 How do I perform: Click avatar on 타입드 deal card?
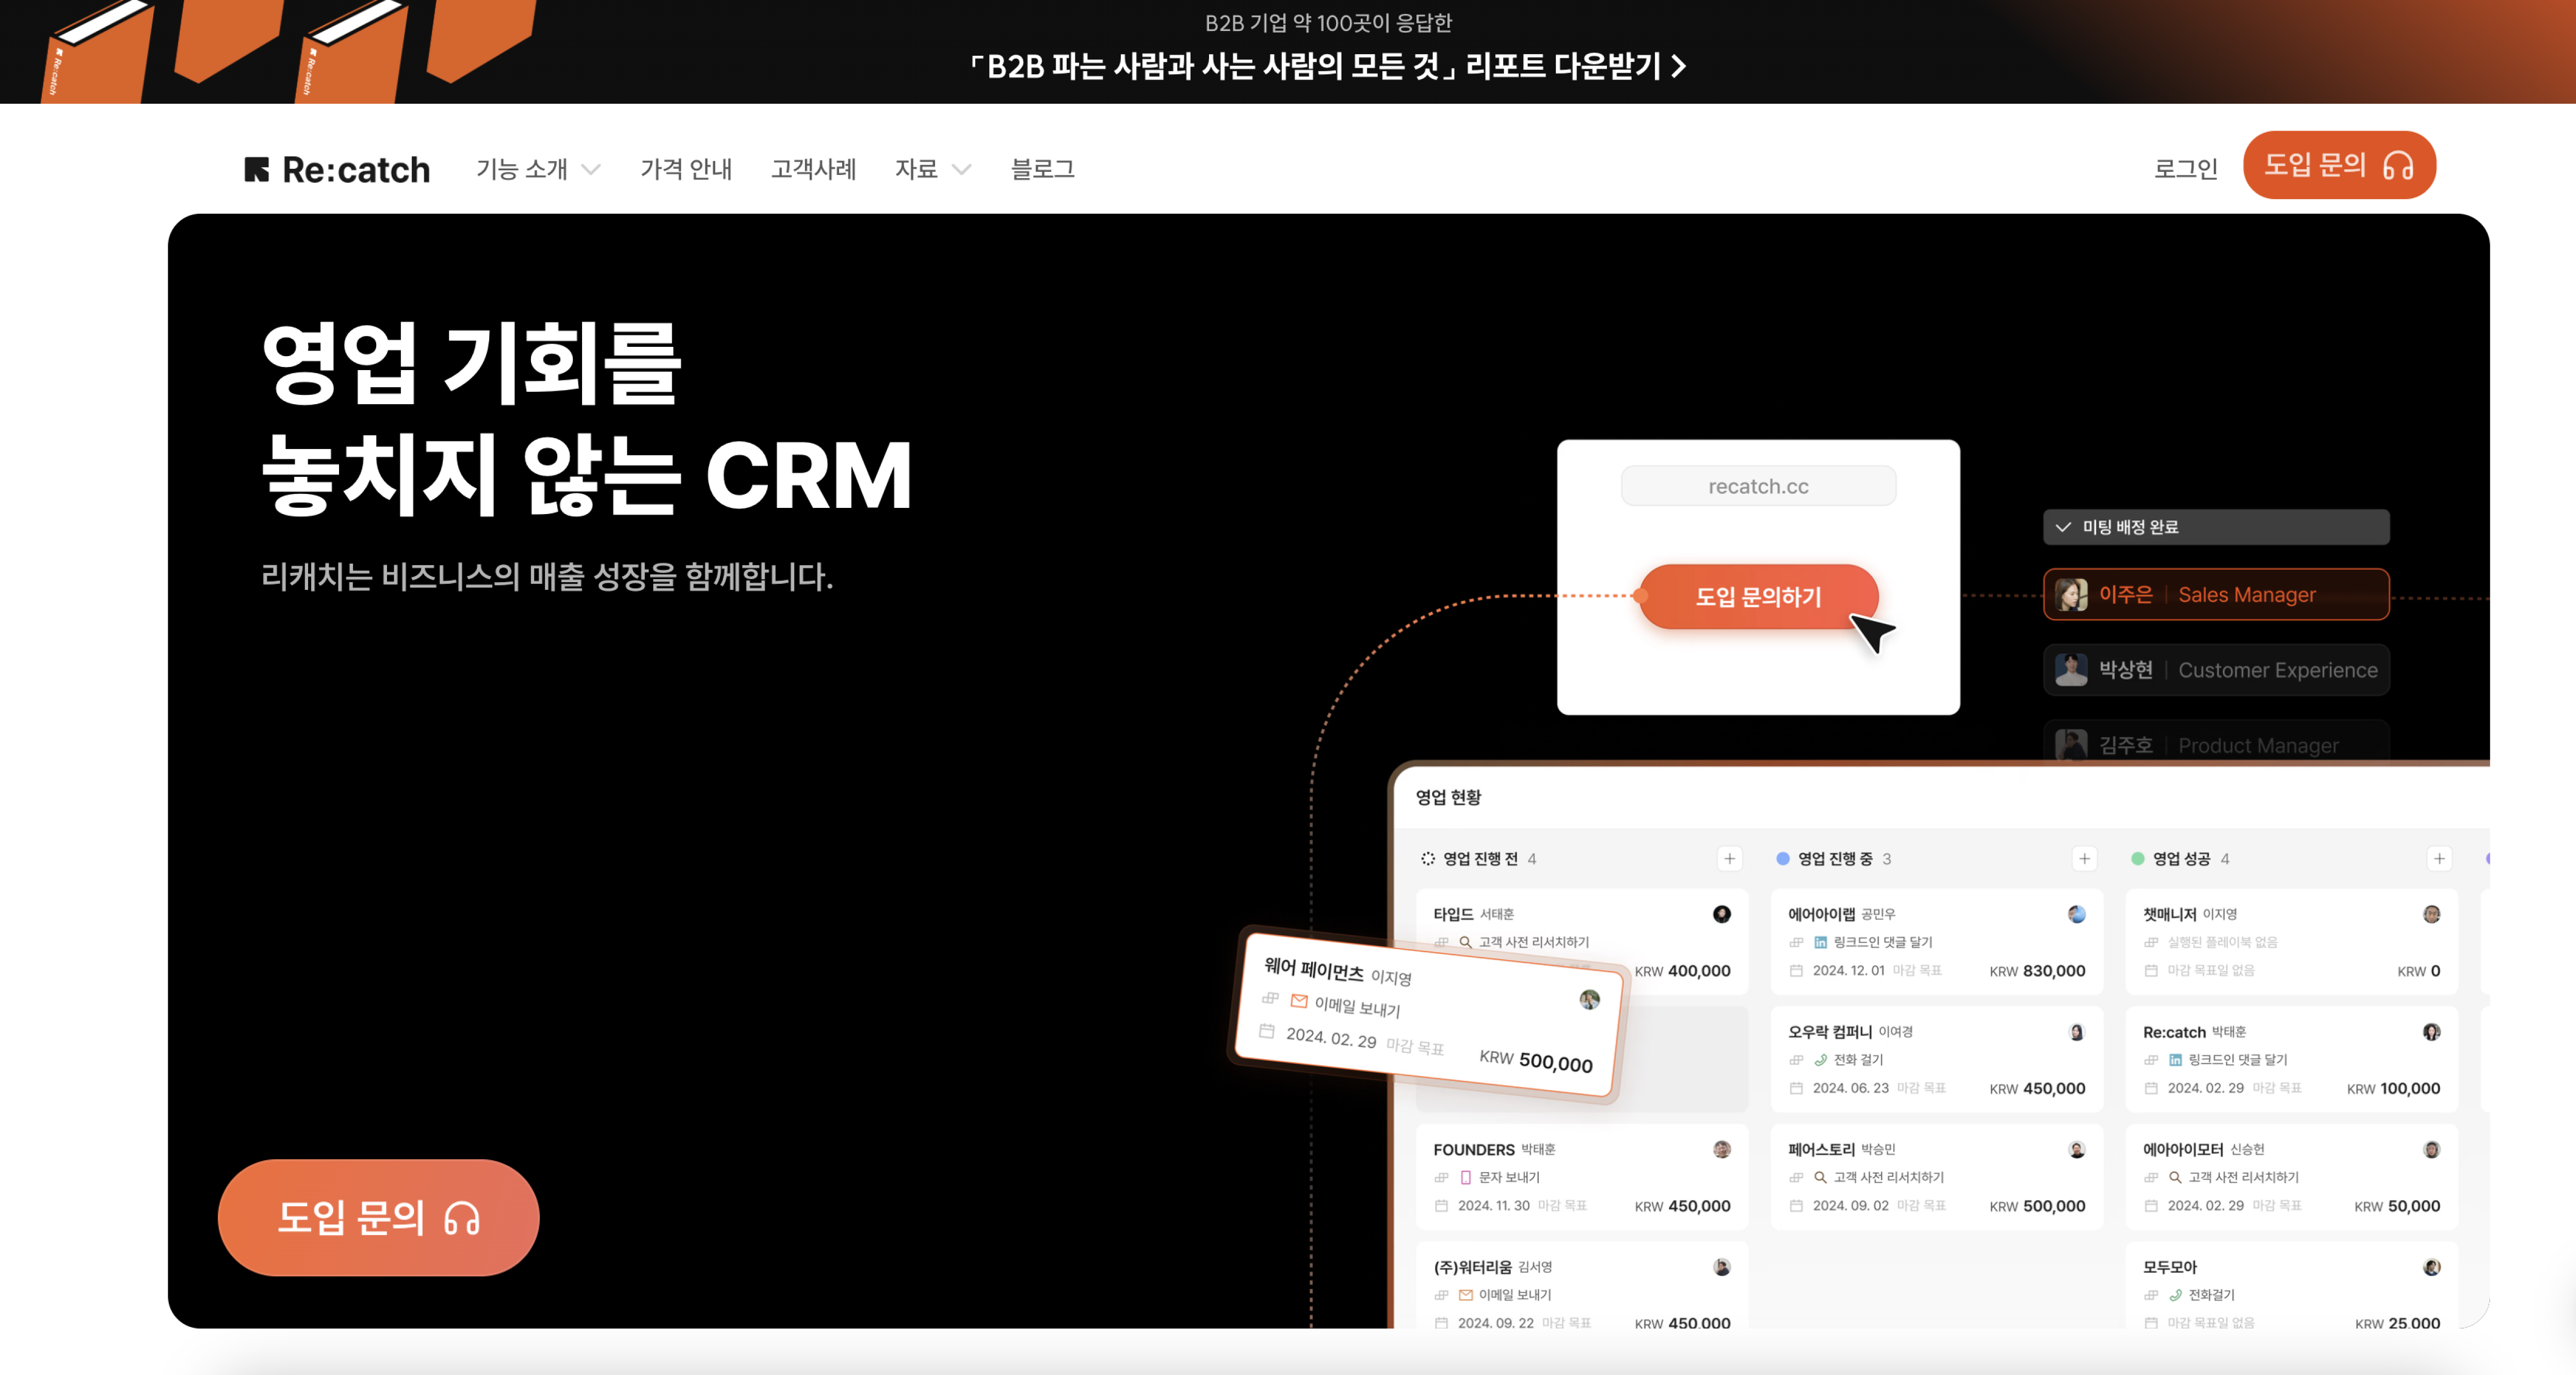pos(1721,914)
